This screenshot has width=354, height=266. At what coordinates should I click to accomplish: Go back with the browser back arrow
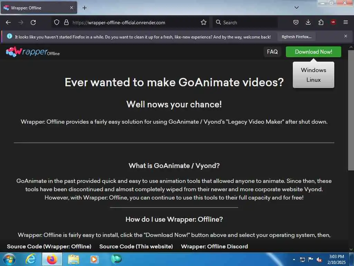point(8,23)
